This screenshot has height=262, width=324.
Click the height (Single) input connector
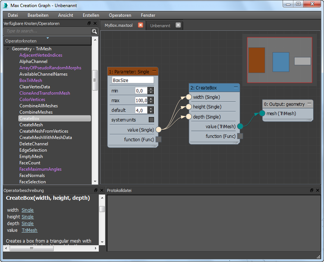(x=189, y=107)
